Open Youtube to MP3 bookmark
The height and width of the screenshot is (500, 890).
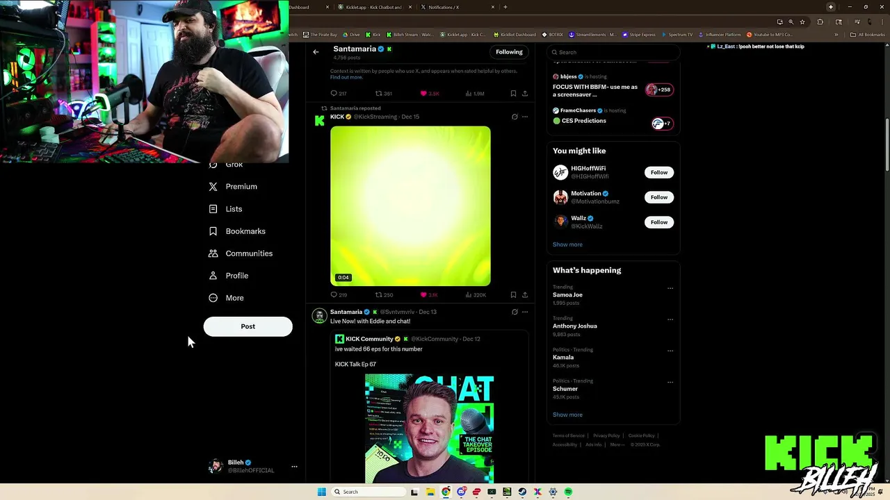(x=769, y=35)
